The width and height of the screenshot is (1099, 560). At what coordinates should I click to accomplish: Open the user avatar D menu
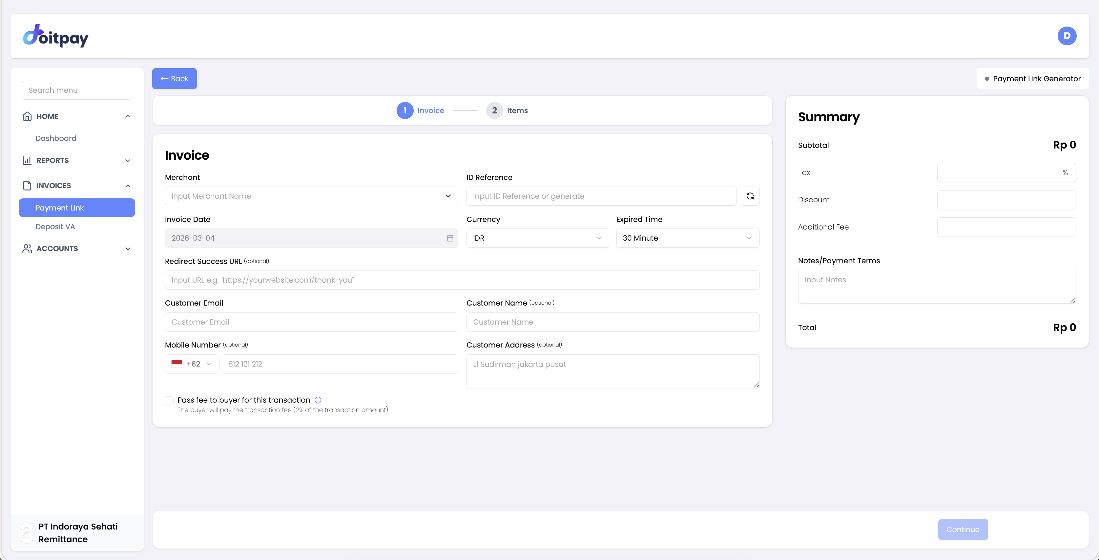click(1067, 36)
